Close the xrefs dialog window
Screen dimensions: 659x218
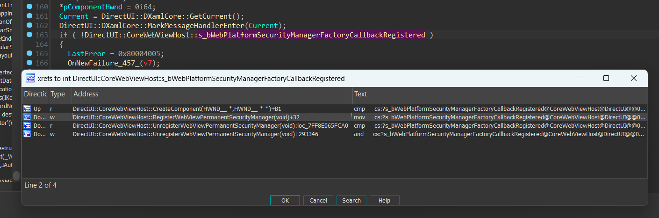[x=634, y=78]
